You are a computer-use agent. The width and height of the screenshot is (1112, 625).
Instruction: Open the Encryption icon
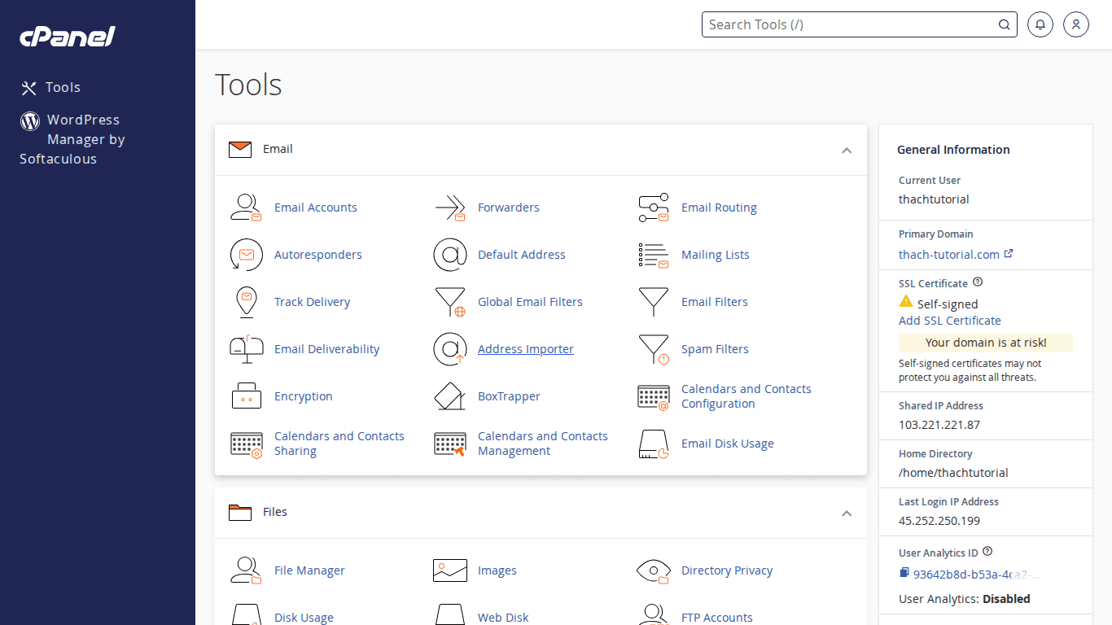246,396
